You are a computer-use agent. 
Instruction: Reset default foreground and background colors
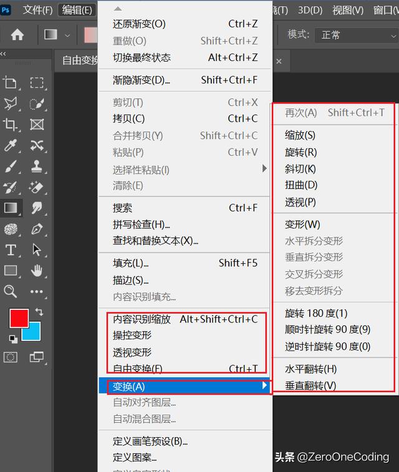pyautogui.click(x=13, y=339)
